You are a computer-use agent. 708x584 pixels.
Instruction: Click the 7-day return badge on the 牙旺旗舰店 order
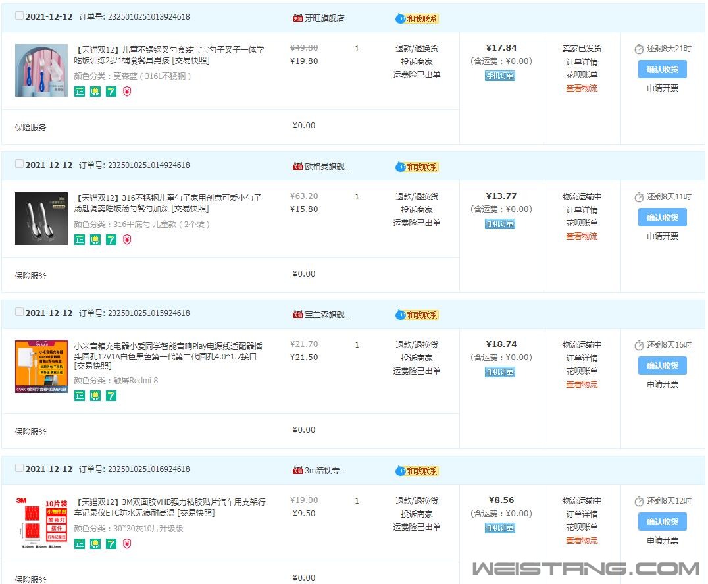(111, 92)
